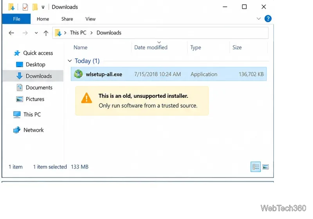
Task: Sort by the Date modified column header
Action: pos(151,47)
